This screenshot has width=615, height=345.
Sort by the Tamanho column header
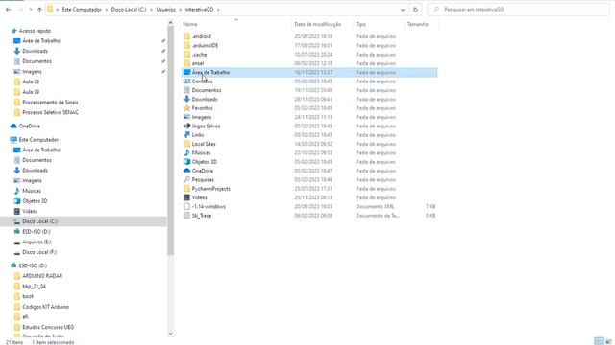(418, 24)
